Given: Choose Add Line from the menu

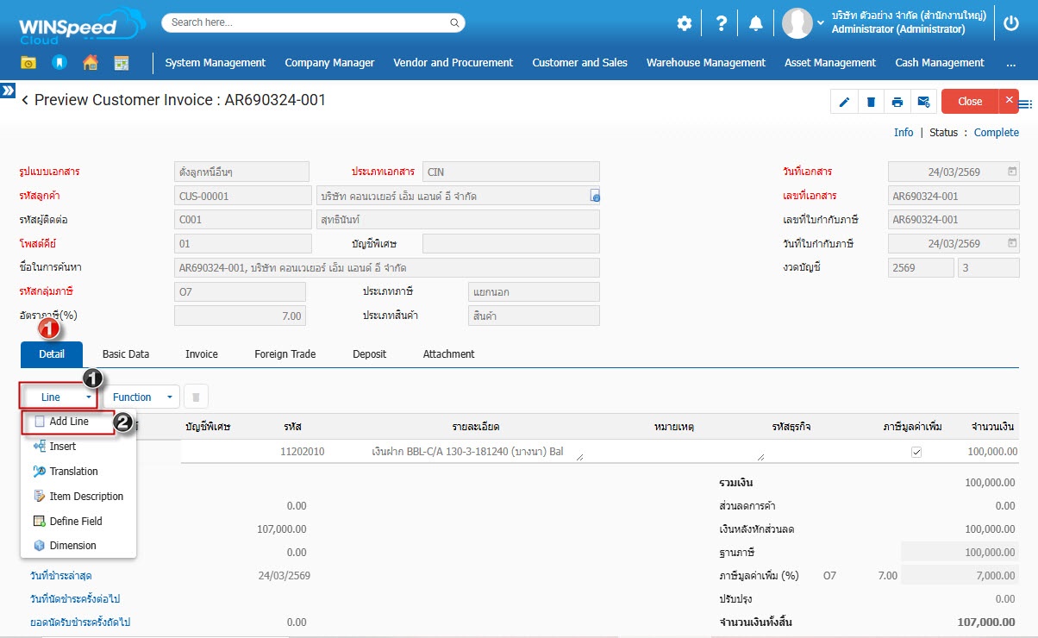Looking at the screenshot, I should (x=69, y=422).
